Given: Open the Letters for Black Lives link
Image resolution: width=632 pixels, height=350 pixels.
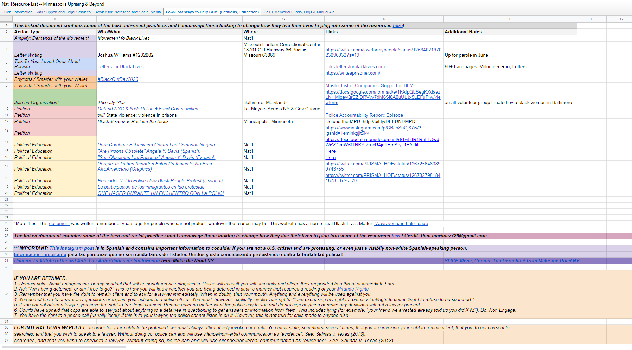Looking at the screenshot, I should 121,67.
